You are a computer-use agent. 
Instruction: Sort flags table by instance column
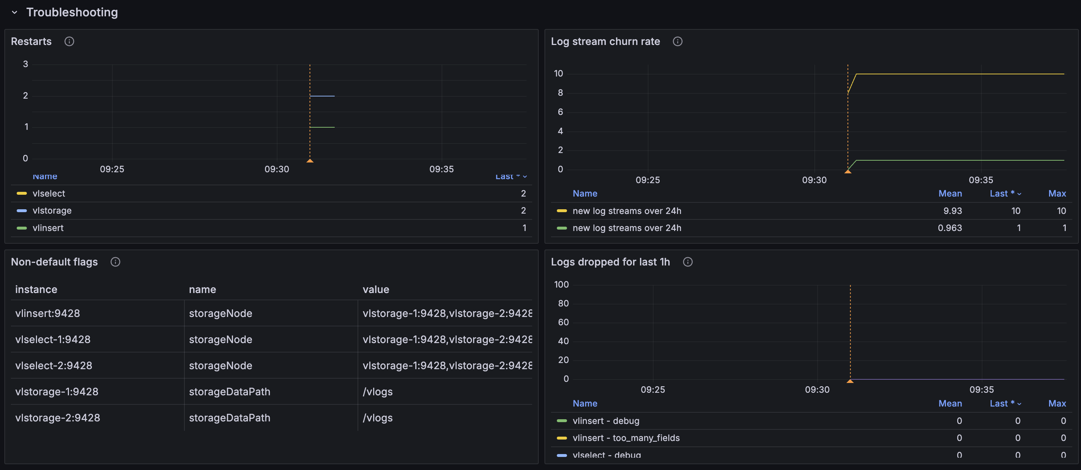pos(36,289)
